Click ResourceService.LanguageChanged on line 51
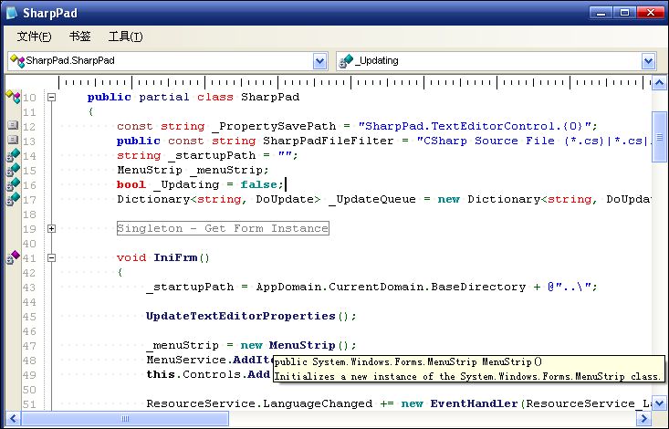669x429 pixels. pyautogui.click(x=259, y=403)
